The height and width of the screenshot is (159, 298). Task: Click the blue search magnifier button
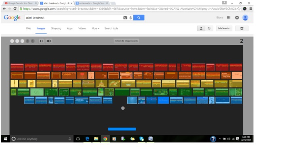click(139, 18)
